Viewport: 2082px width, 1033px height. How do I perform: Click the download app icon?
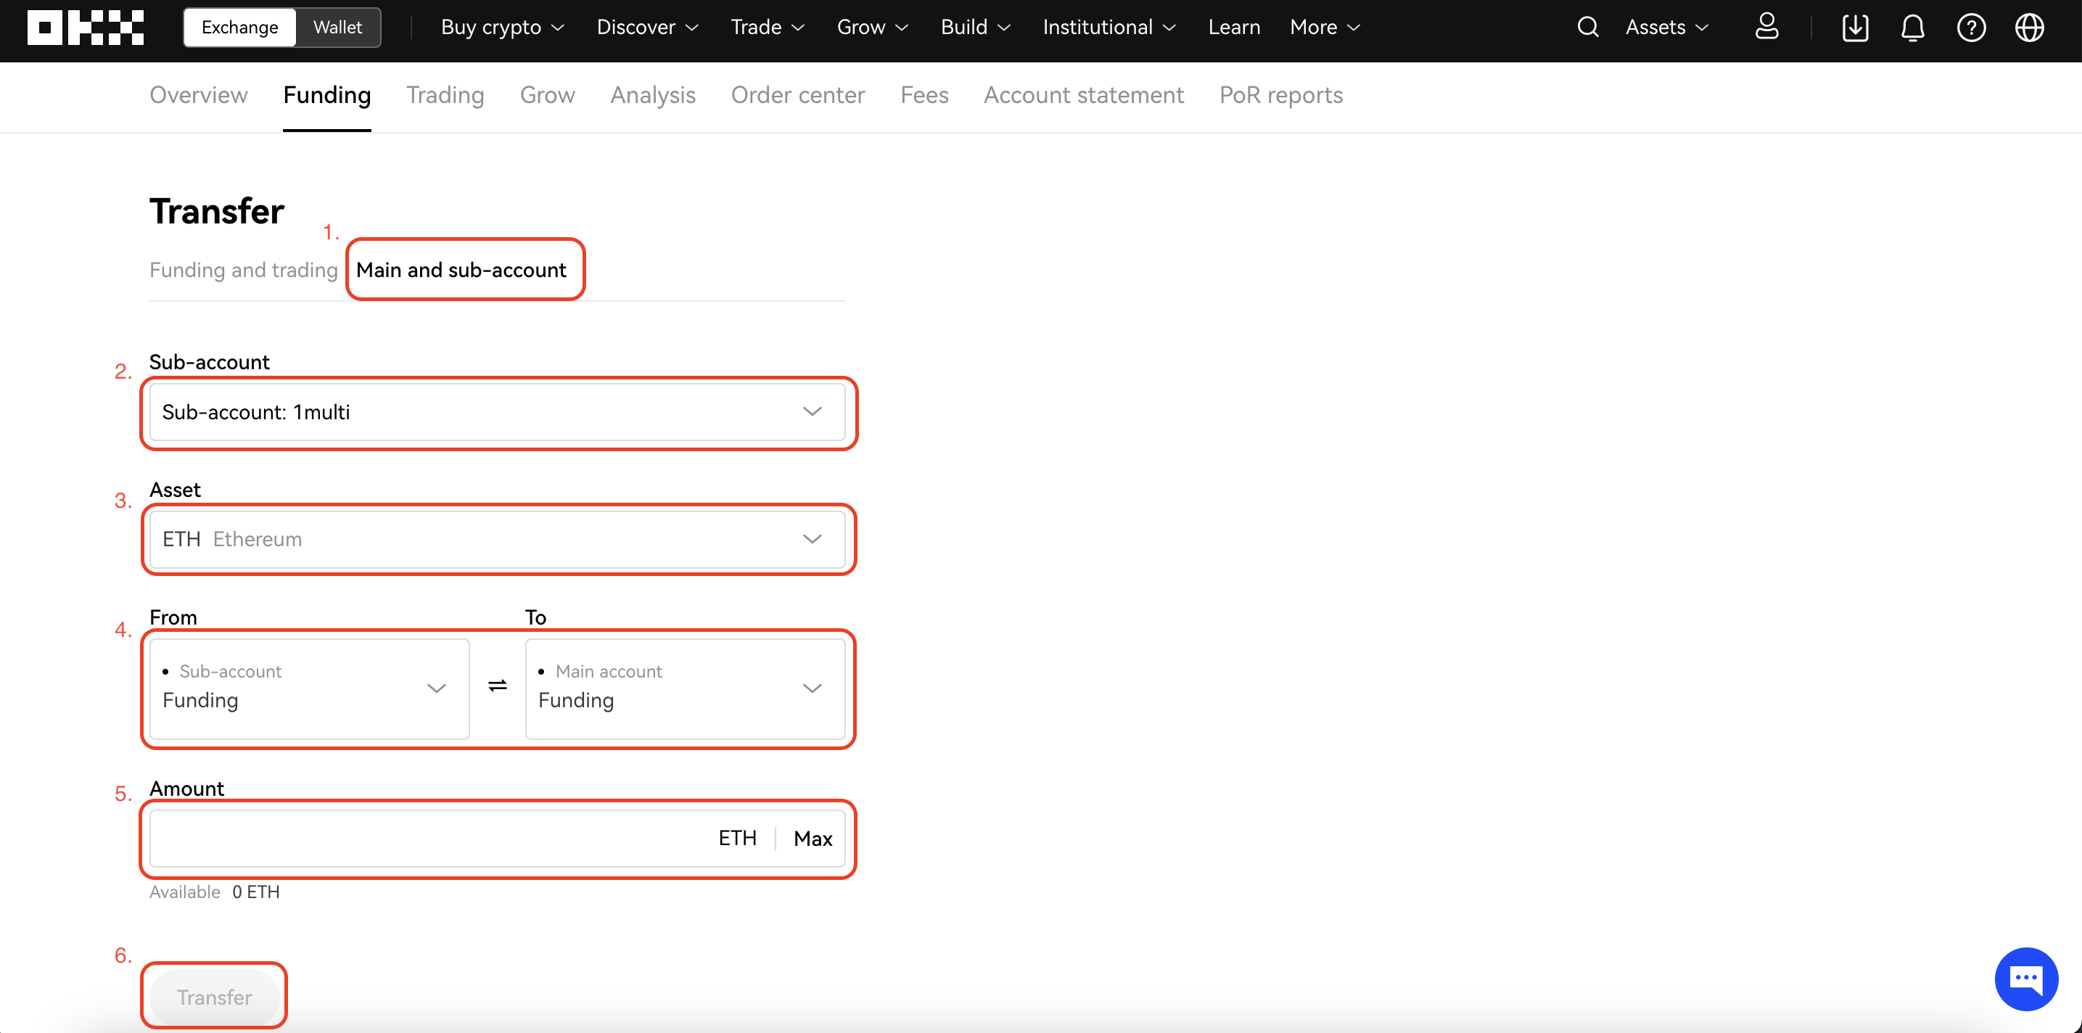1855,28
